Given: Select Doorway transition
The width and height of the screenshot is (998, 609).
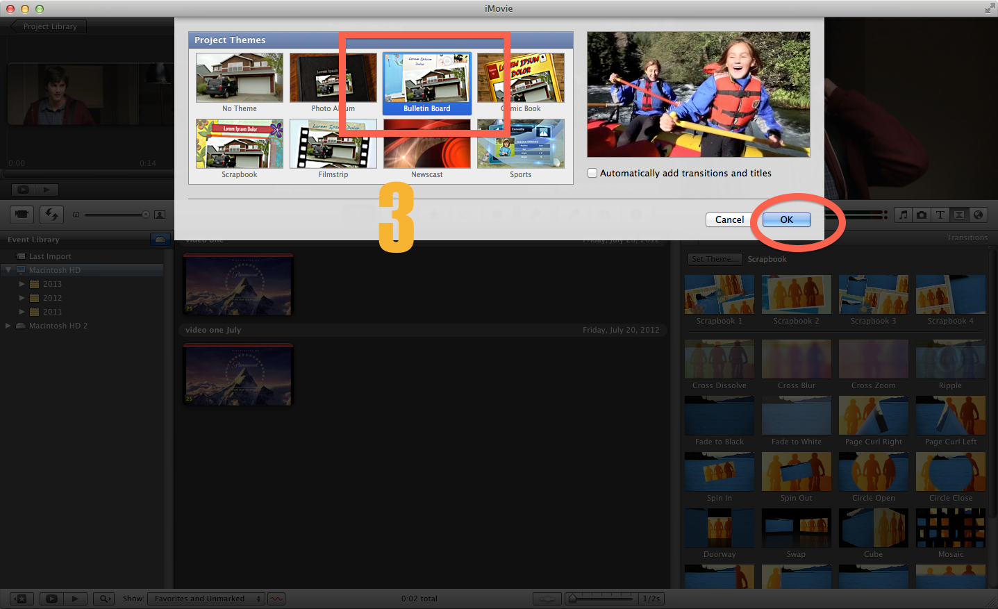Looking at the screenshot, I should tap(720, 528).
